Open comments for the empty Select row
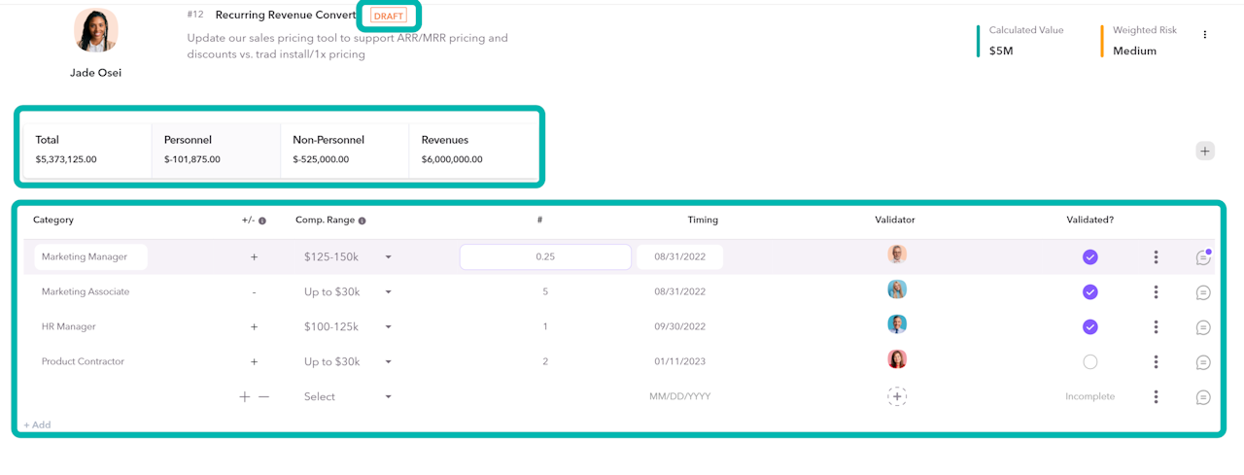 [1203, 397]
